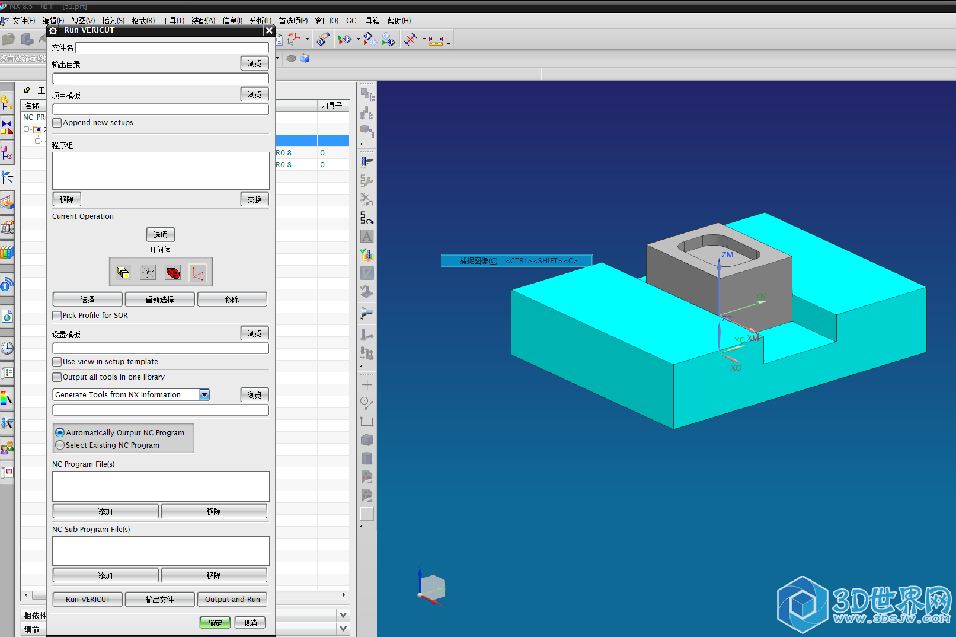Enable Append new setups checkbox
The height and width of the screenshot is (637, 956).
click(x=57, y=123)
